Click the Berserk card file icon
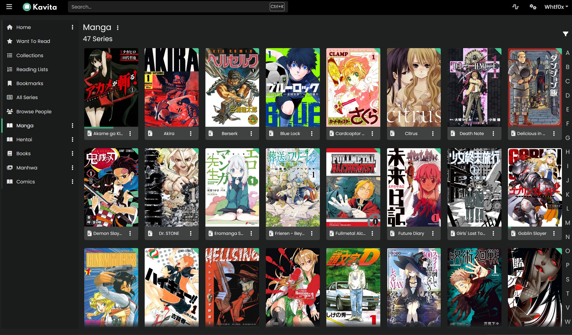 211,133
